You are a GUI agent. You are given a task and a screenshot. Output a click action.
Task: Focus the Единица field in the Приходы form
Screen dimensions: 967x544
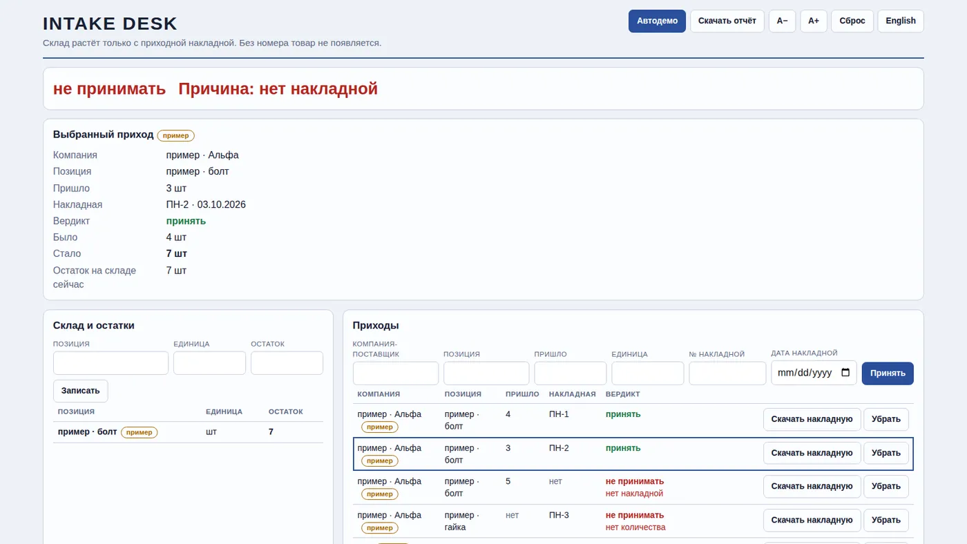[648, 373]
